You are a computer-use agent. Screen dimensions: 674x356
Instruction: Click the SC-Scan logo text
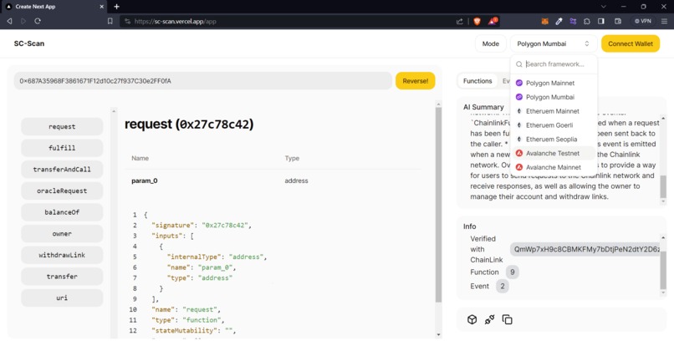coord(29,43)
